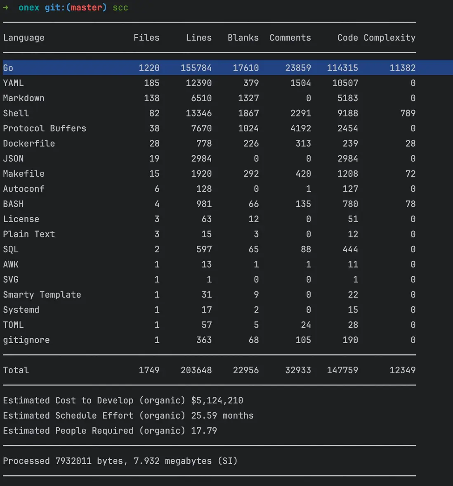Screen dimensions: 453x486
Task: Click the total lines value 203648
Action: pyautogui.click(x=196, y=370)
